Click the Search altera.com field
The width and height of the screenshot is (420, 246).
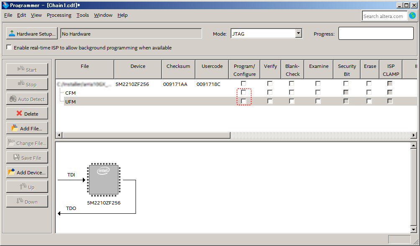click(x=384, y=16)
